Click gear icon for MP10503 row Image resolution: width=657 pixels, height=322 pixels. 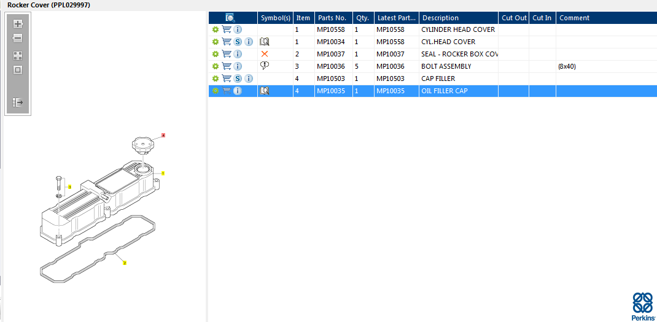pyautogui.click(x=216, y=79)
